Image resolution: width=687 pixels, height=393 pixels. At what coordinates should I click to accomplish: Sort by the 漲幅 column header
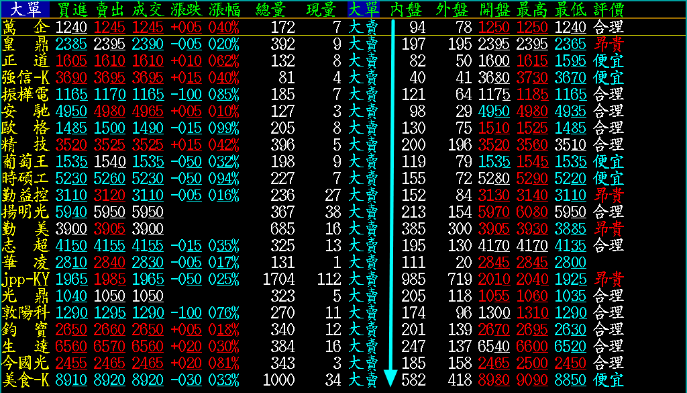[224, 9]
